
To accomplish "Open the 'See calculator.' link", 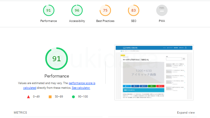I will tap(81, 88).
